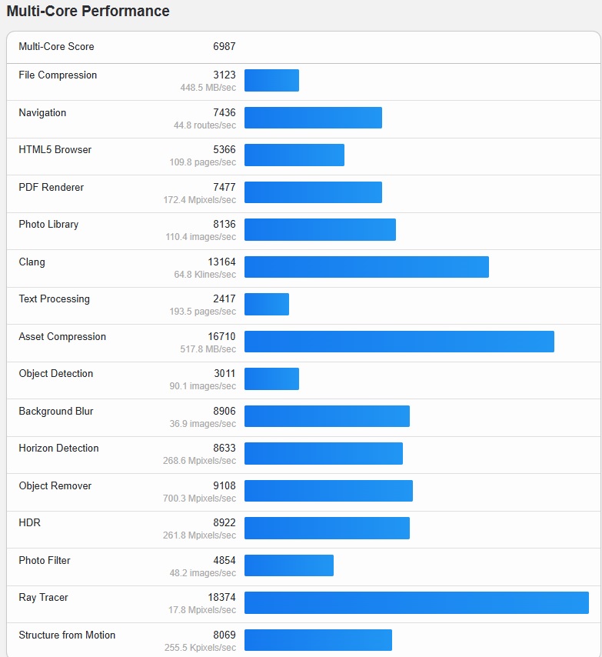Click the Clang benchmark label

click(32, 262)
